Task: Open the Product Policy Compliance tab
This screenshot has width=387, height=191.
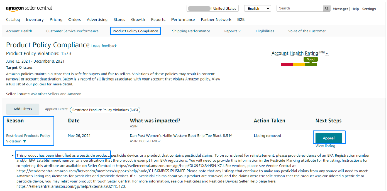Action: (x=135, y=31)
